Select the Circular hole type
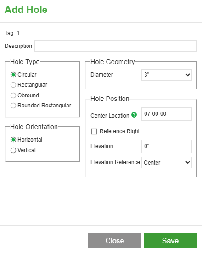The image size is (202, 254). pyautogui.click(x=13, y=75)
